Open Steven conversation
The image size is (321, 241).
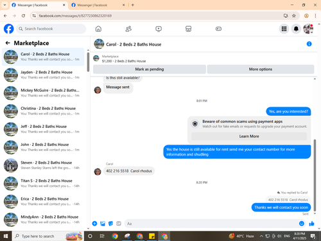(x=43, y=165)
